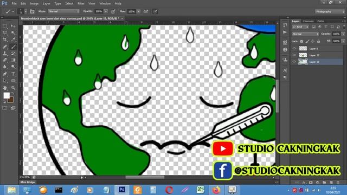Select the Ellipse shape tool
This screenshot has height=195, width=347.
pyautogui.click(x=13, y=81)
